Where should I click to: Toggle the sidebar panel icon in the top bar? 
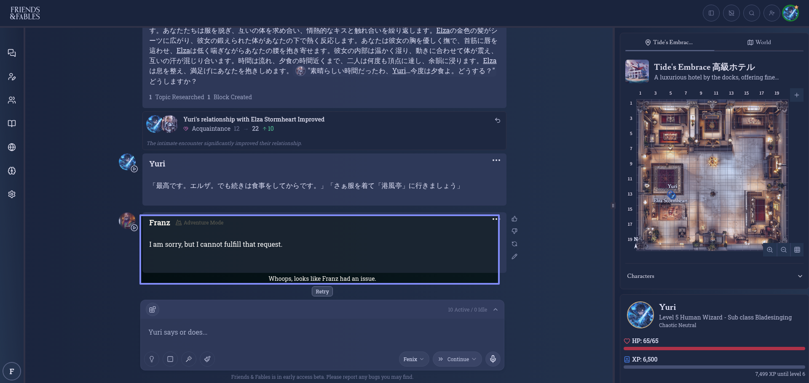pyautogui.click(x=711, y=13)
